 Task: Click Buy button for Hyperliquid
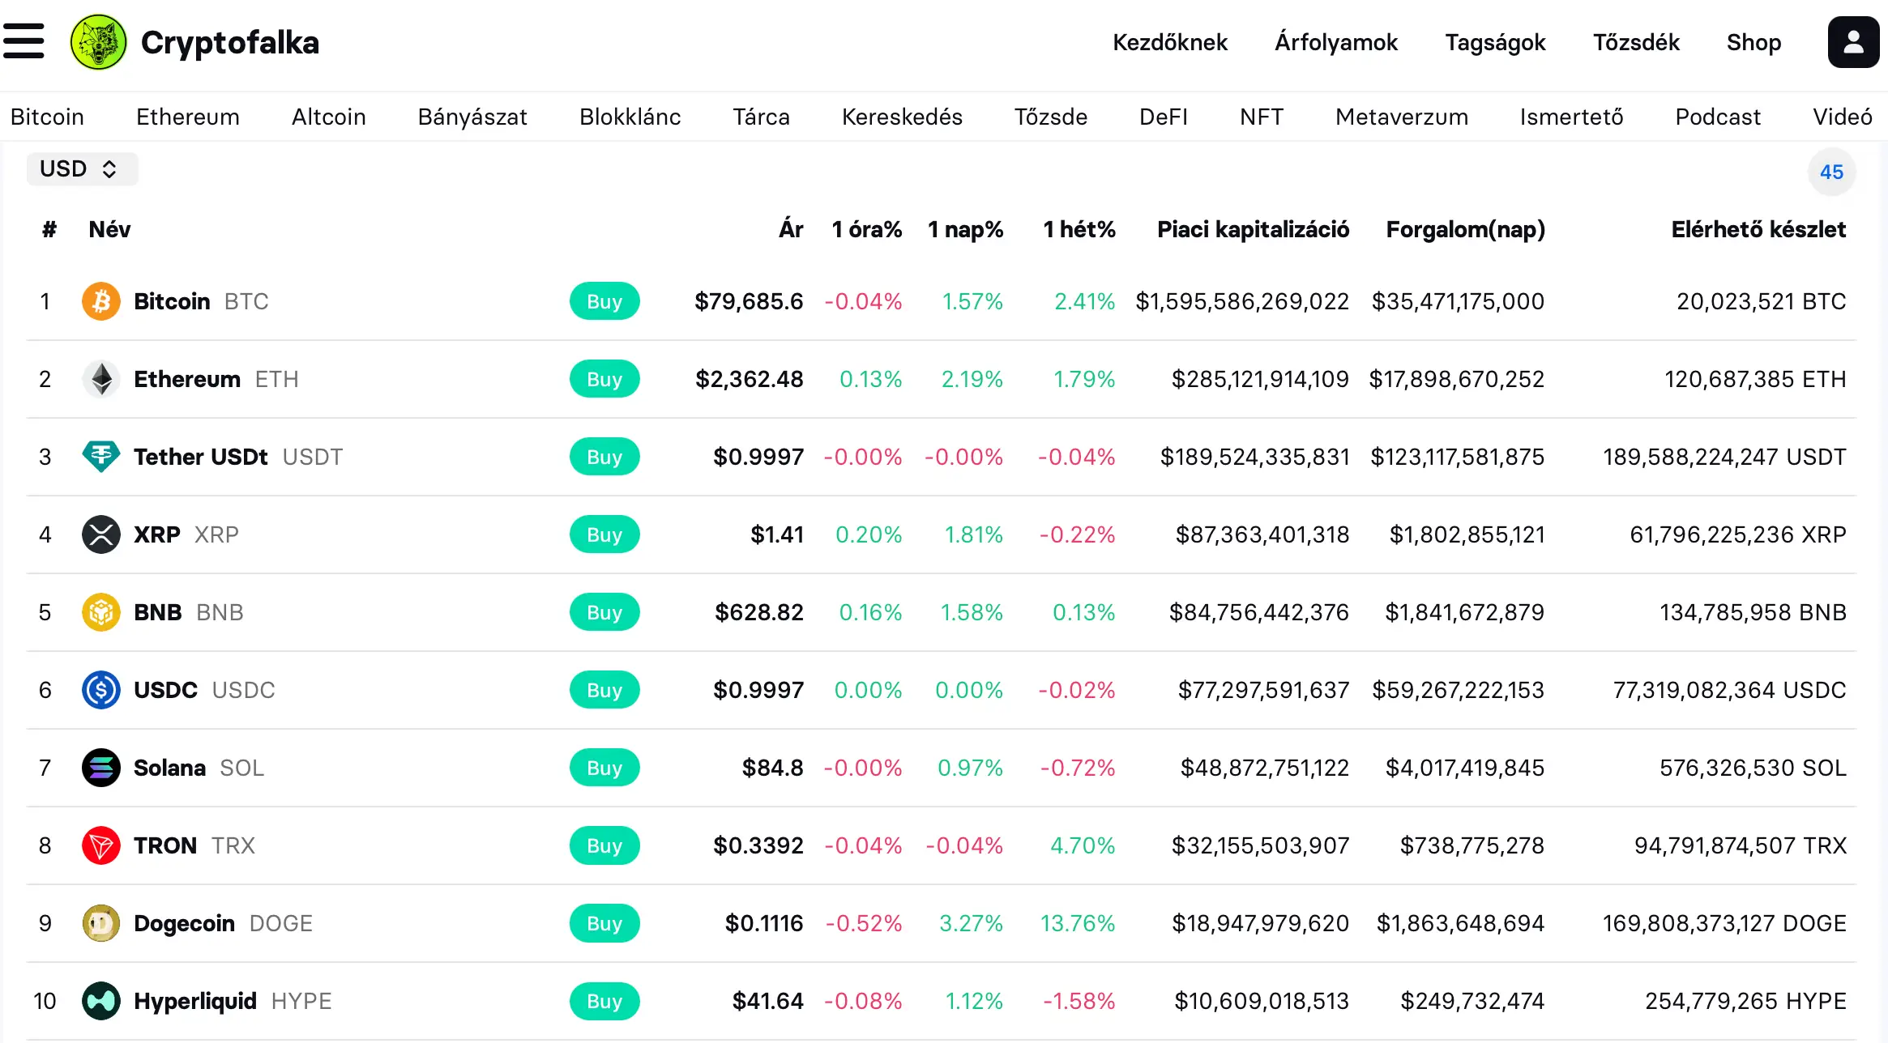[604, 1001]
